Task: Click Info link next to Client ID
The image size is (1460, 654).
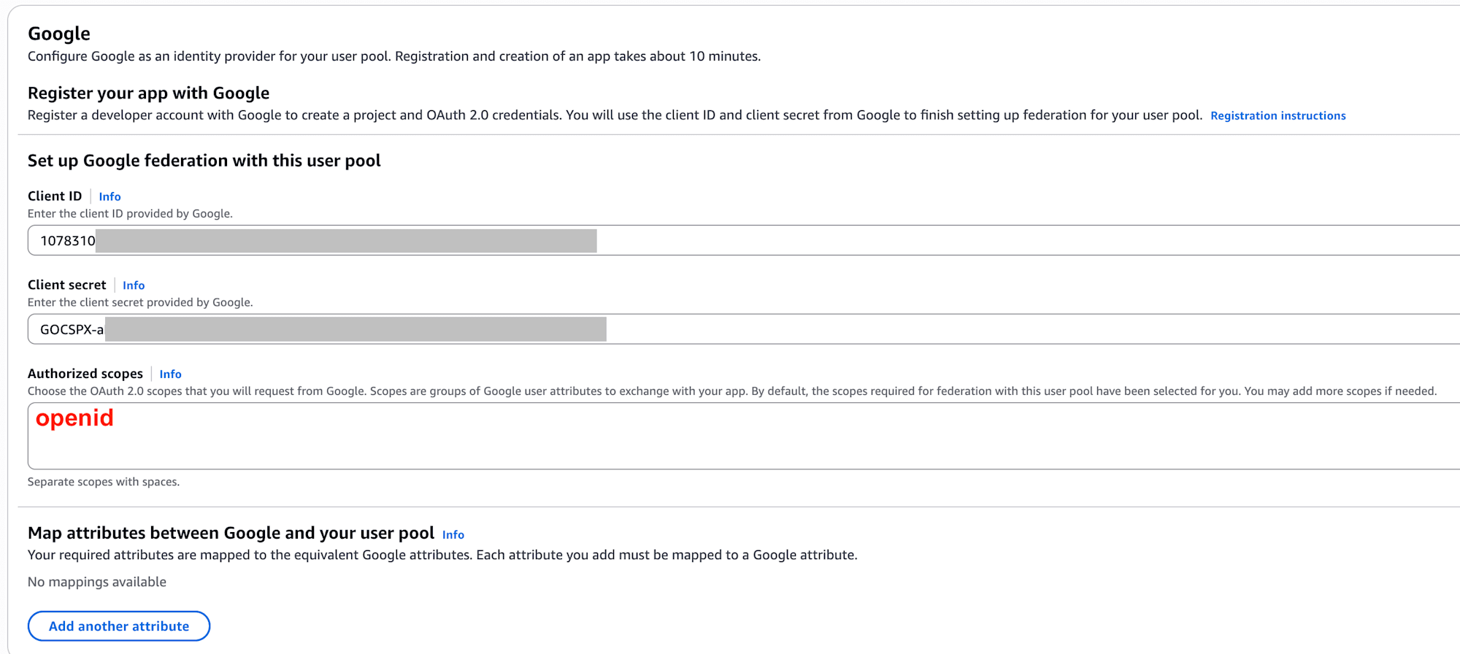Action: coord(109,196)
